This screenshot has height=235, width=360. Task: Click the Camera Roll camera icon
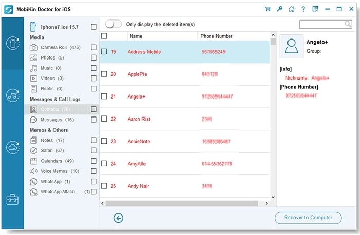(33, 47)
